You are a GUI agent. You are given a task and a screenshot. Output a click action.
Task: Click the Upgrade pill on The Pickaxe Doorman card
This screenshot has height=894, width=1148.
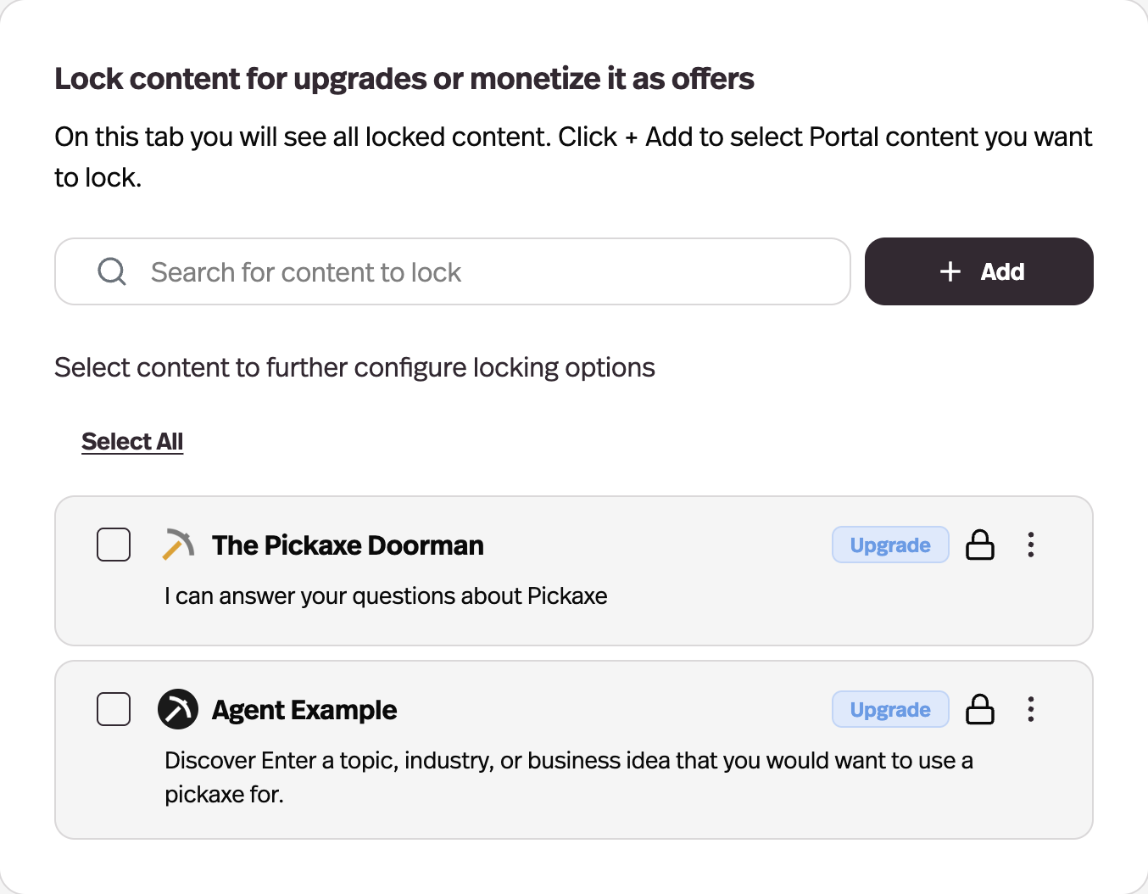coord(890,545)
